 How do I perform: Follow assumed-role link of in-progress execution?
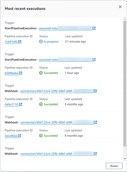(66, 28)
